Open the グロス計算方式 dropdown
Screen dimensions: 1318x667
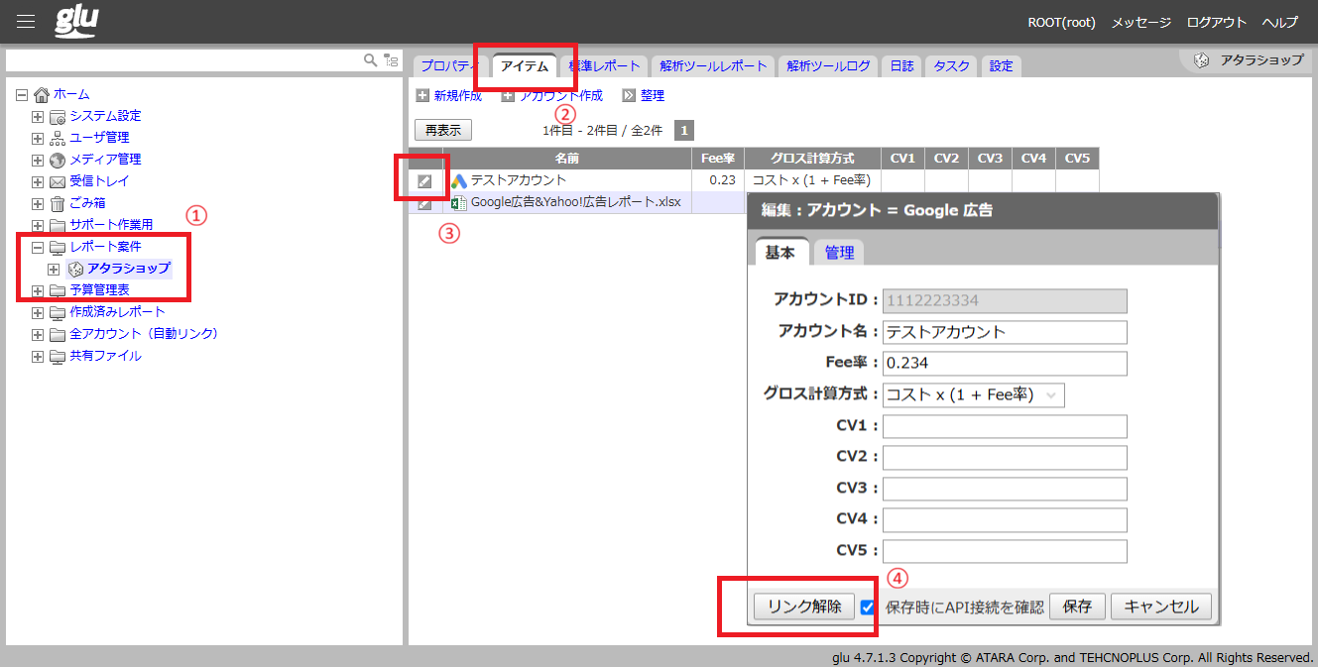[974, 394]
